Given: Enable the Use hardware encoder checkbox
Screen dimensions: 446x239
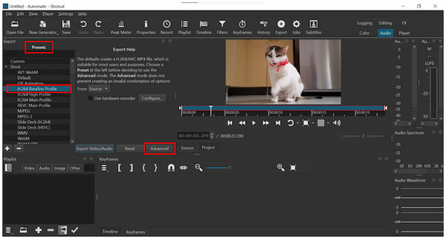Looking at the screenshot, I should pos(90,98).
